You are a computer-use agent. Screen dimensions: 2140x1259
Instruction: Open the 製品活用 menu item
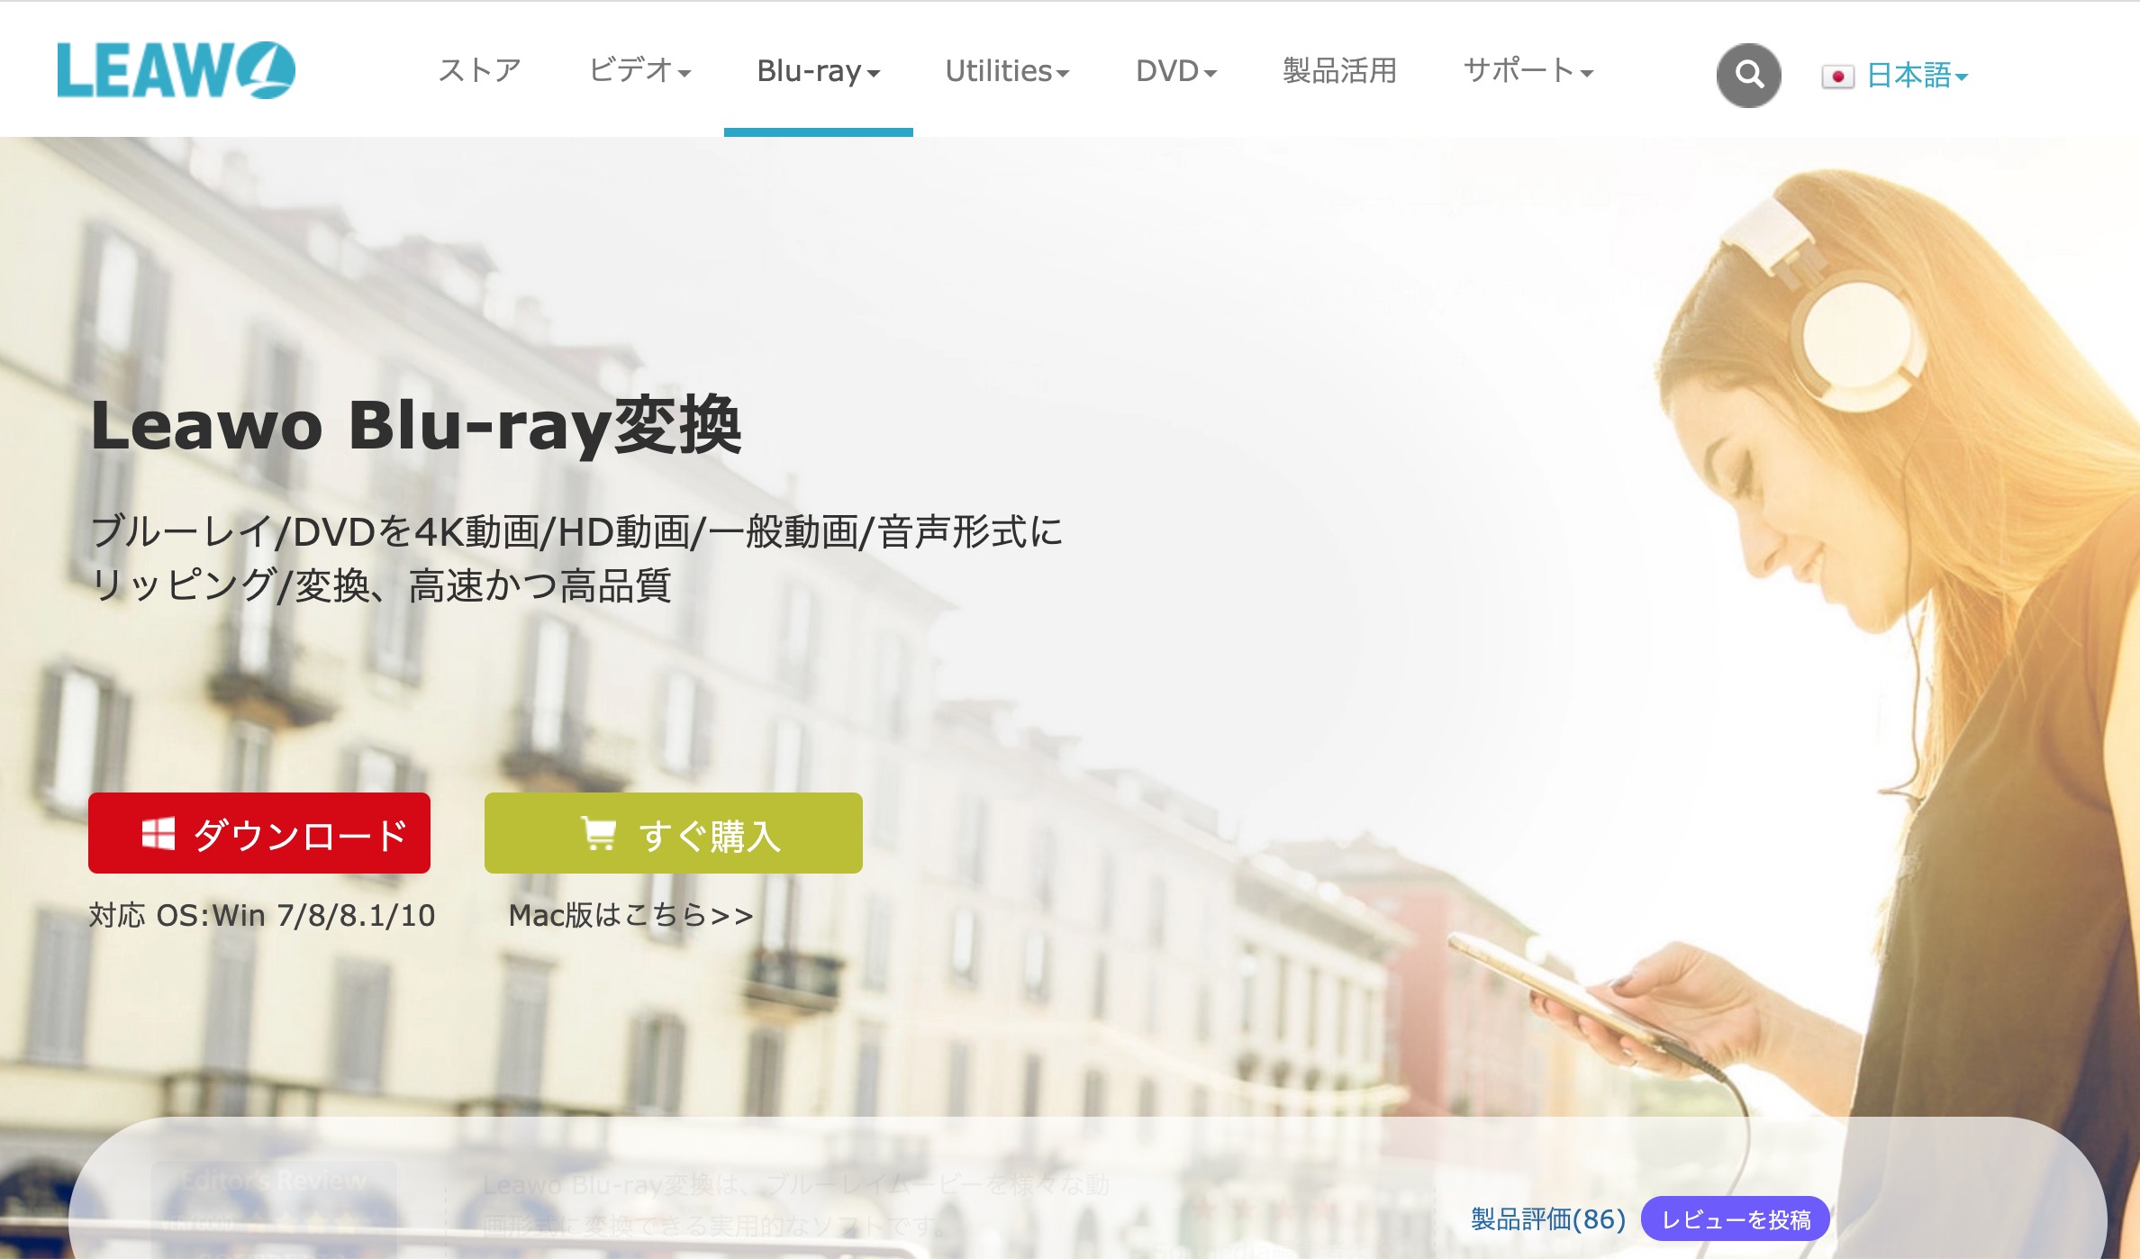tap(1339, 70)
